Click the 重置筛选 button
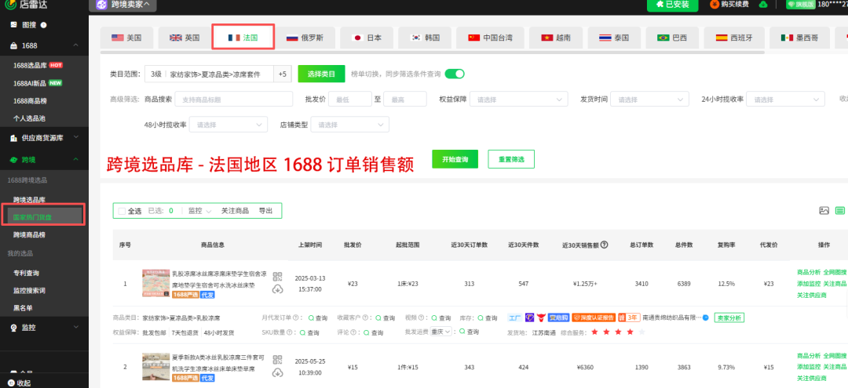 (511, 159)
